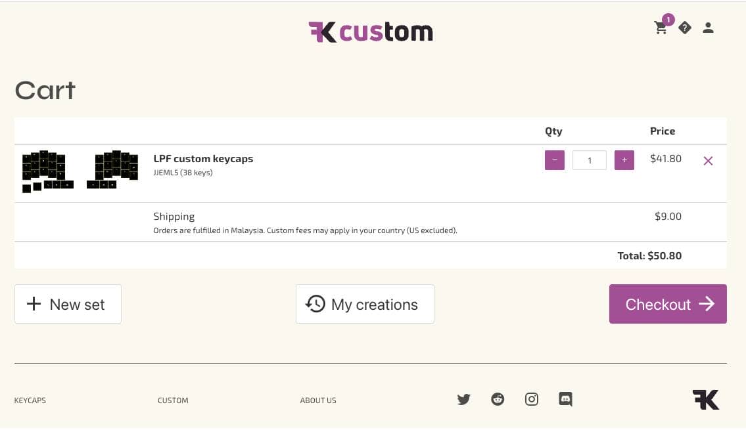This screenshot has height=430, width=746.
Task: Open My creations history
Action: pos(365,304)
